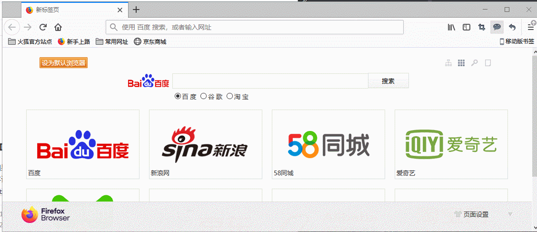
Task: Close the 新标签页 tab
Action: click(x=119, y=10)
